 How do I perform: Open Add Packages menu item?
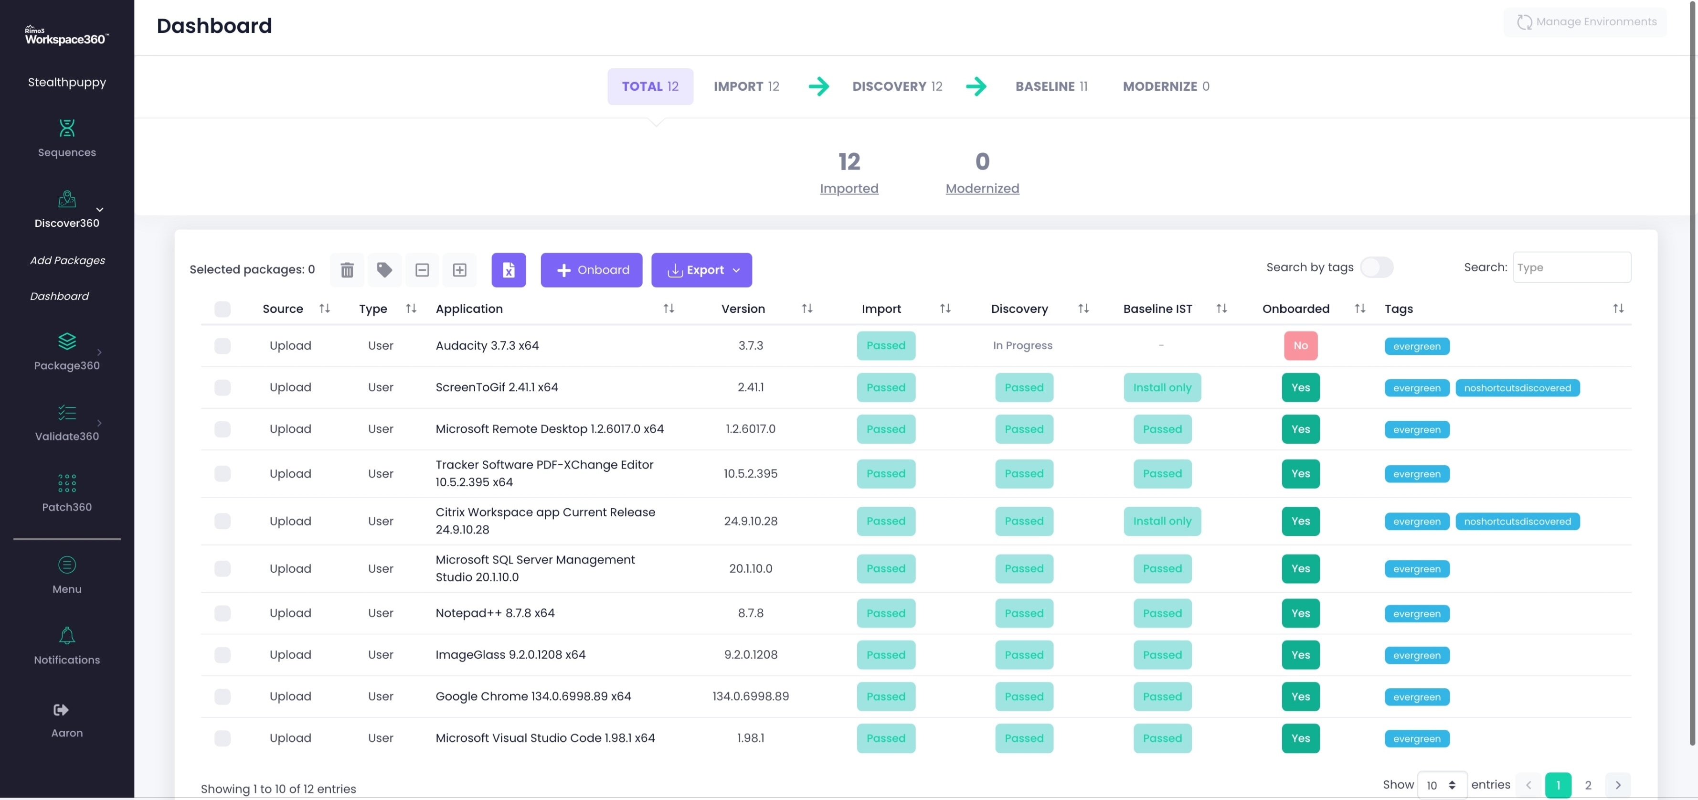pos(67,260)
